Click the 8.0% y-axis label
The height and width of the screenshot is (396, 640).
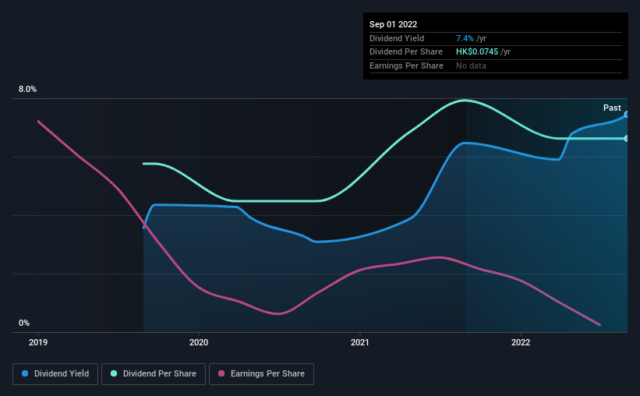[27, 89]
